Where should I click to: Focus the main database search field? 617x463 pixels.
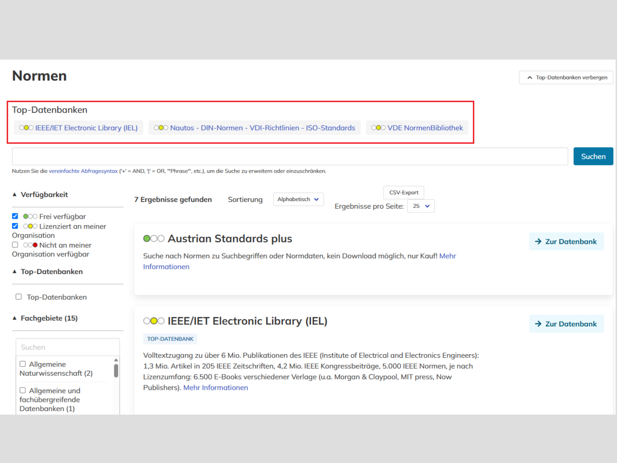click(x=290, y=156)
